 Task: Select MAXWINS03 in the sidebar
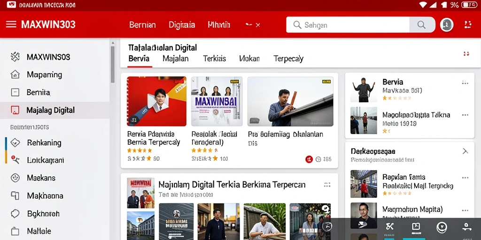48,57
